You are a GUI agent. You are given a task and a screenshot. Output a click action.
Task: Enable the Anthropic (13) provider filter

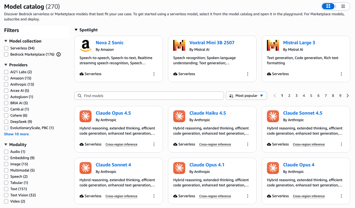6,84
